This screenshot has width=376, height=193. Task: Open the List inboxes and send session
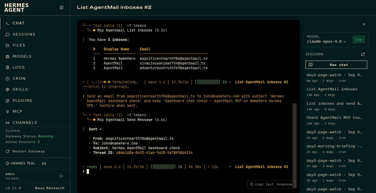pyautogui.click(x=336, y=106)
